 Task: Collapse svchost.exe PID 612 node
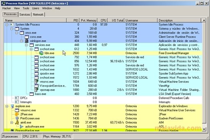[x=31, y=49]
